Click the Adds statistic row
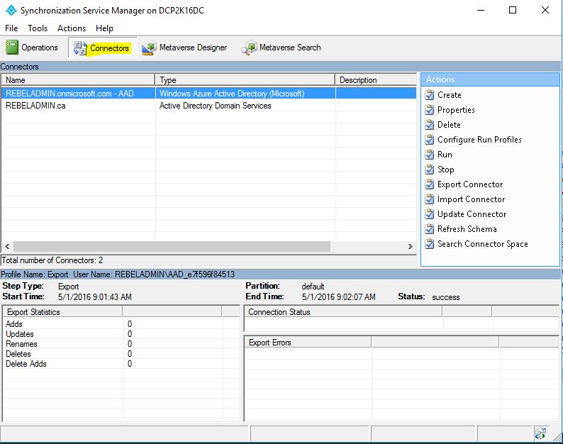Screen dimensions: 563x444 [121, 324]
